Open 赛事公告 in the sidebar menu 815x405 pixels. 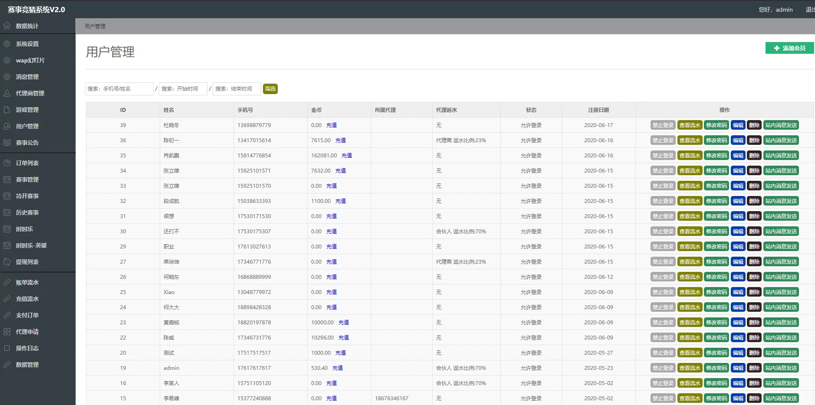pos(27,143)
